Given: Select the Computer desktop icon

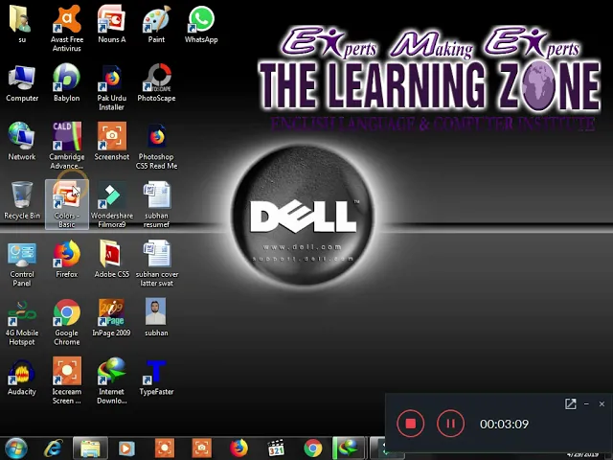Looking at the screenshot, I should click(x=22, y=83).
